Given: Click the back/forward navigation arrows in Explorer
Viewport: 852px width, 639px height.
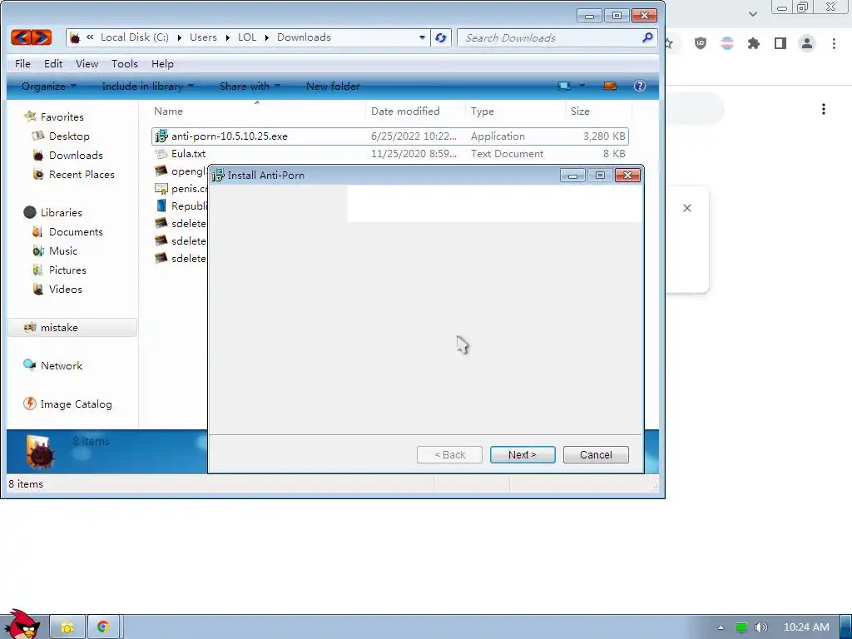Looking at the screenshot, I should pos(31,37).
